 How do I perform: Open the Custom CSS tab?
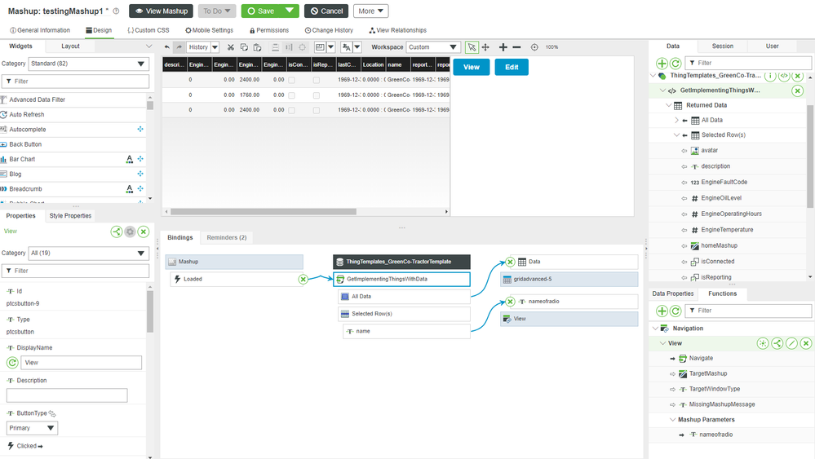(148, 31)
